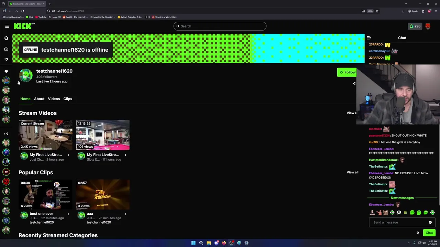Open the Reddit bookmark

[75, 17]
